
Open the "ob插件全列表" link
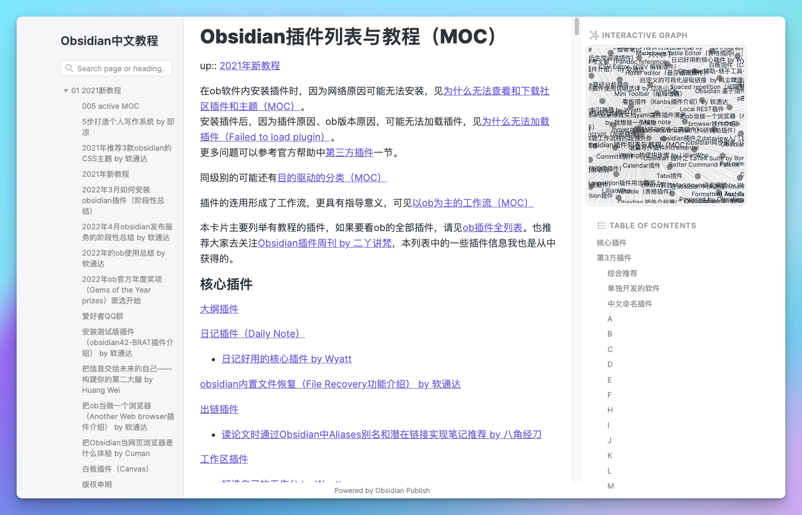(492, 227)
